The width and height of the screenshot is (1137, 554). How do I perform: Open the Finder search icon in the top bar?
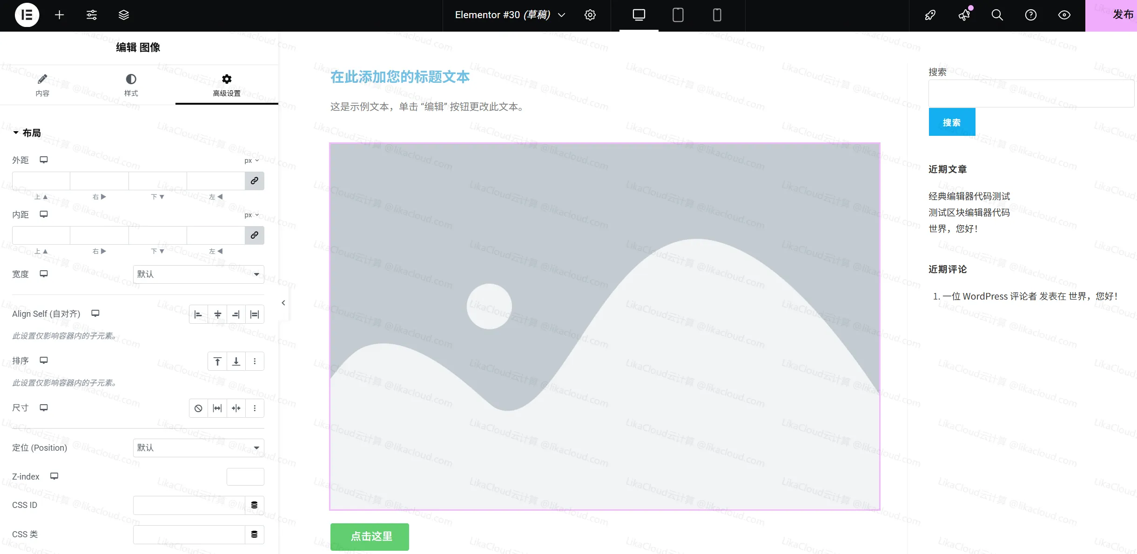click(x=997, y=15)
